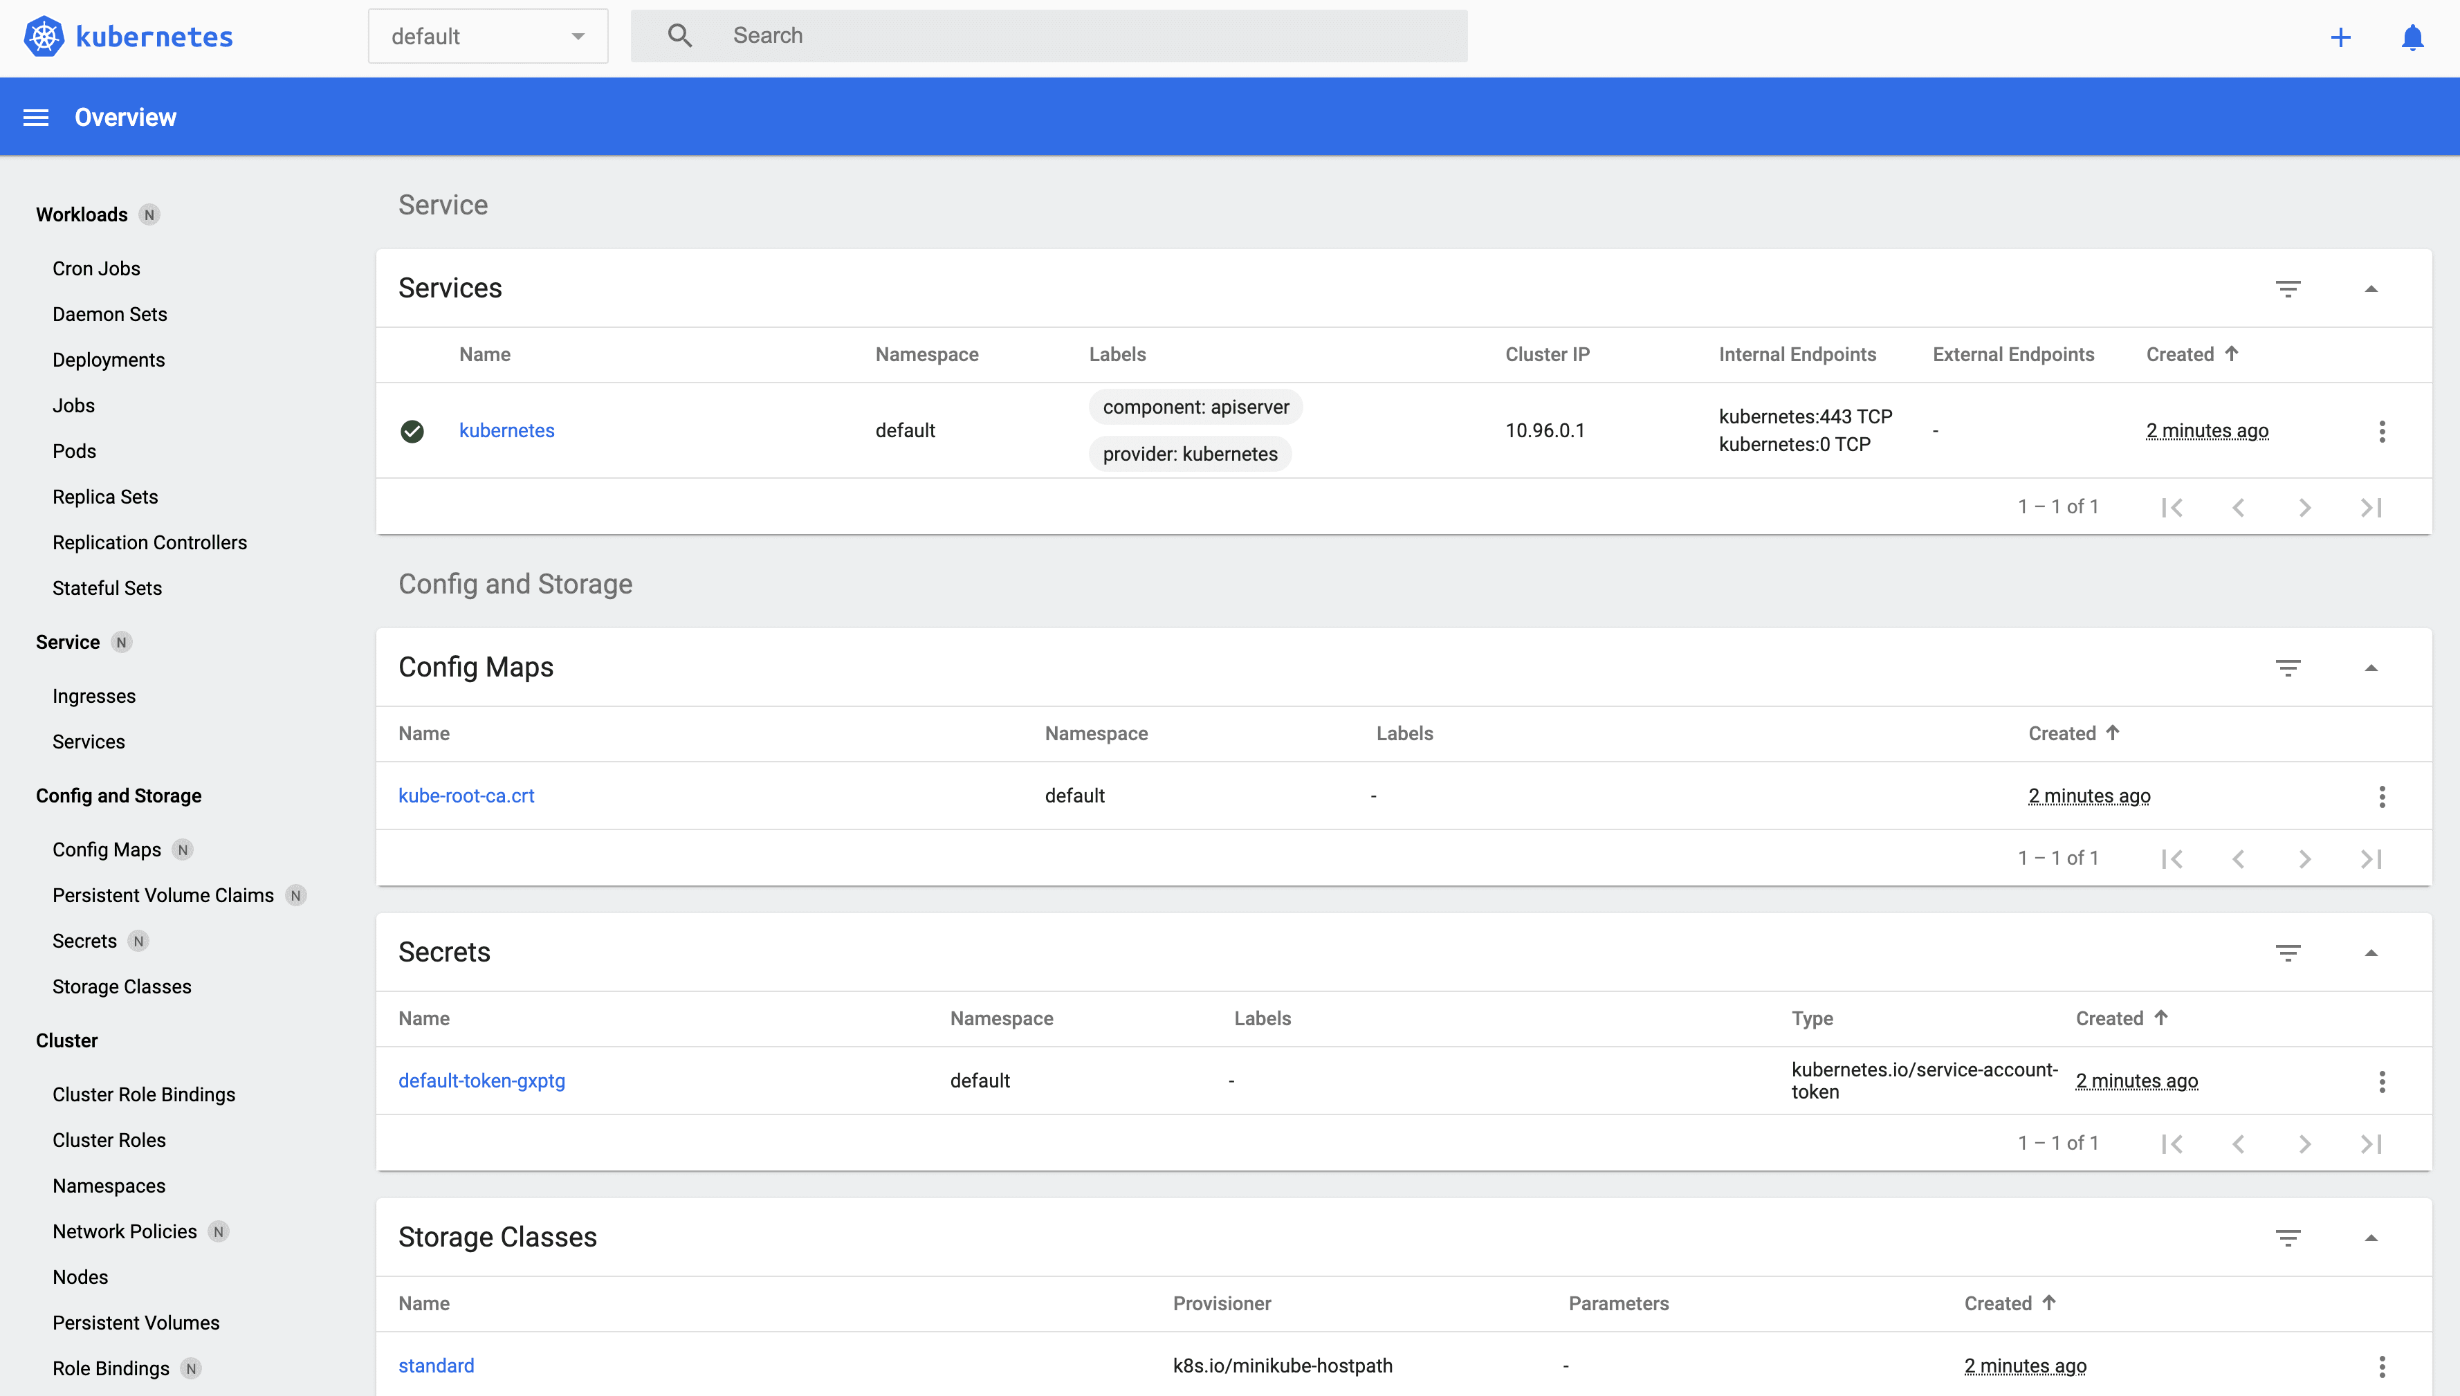Open Persistent Volume Claims in sidebar
Image resolution: width=2460 pixels, height=1396 pixels.
click(x=163, y=896)
